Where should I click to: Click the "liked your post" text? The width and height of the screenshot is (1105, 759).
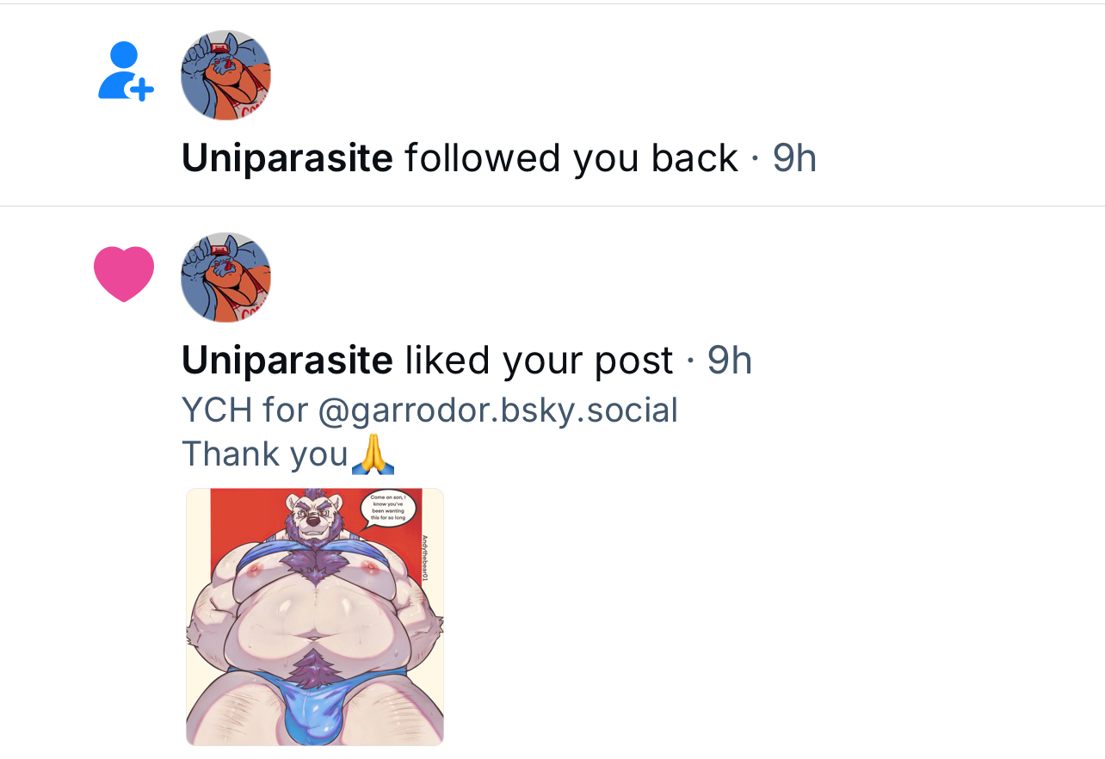[539, 361]
